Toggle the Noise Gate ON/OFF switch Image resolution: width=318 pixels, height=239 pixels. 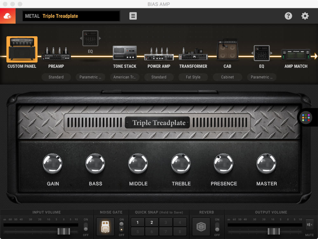[121, 227]
